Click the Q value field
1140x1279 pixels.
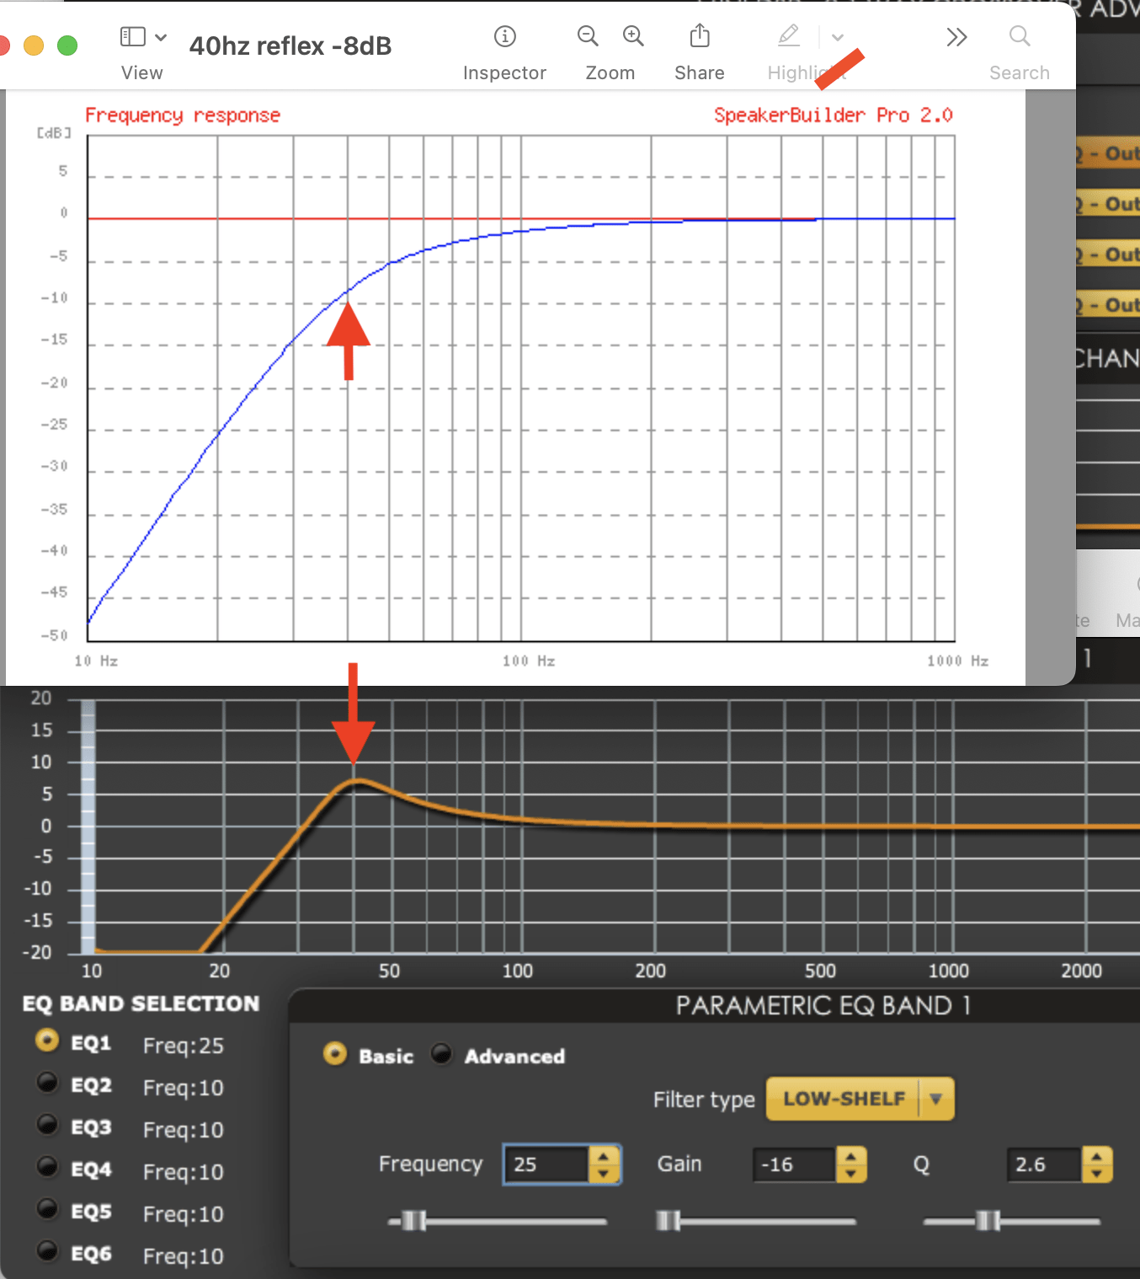(1044, 1164)
